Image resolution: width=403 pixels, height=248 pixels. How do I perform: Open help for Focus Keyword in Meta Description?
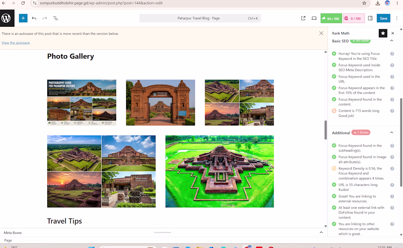[x=392, y=65]
